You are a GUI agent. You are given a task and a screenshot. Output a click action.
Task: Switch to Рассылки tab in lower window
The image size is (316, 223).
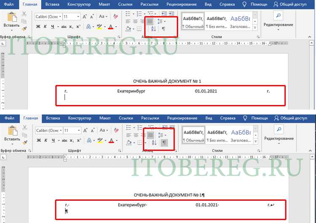coord(150,118)
